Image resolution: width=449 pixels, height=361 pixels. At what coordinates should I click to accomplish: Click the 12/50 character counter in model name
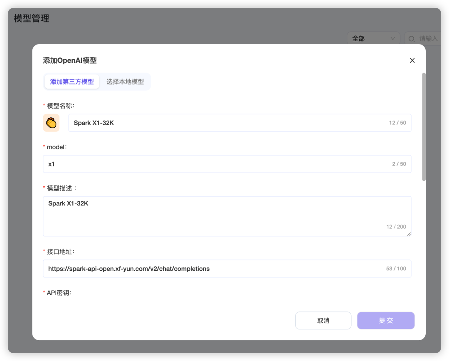tap(397, 123)
